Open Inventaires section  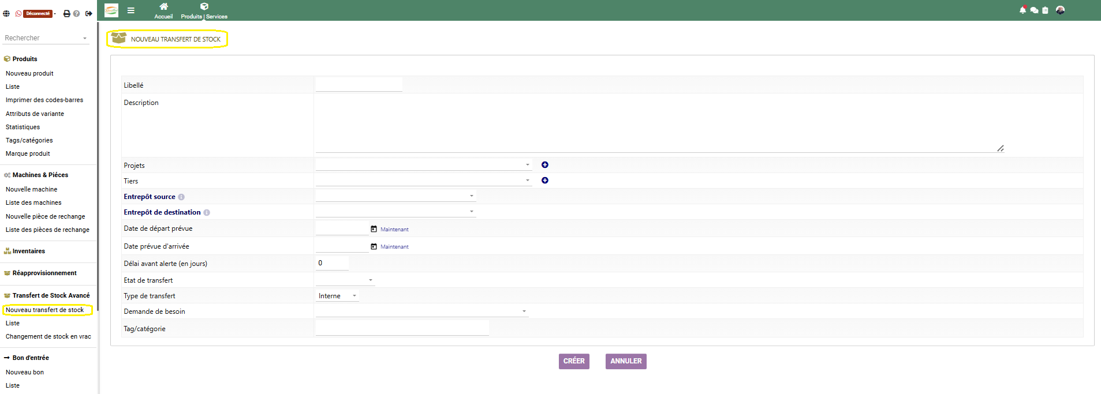28,251
